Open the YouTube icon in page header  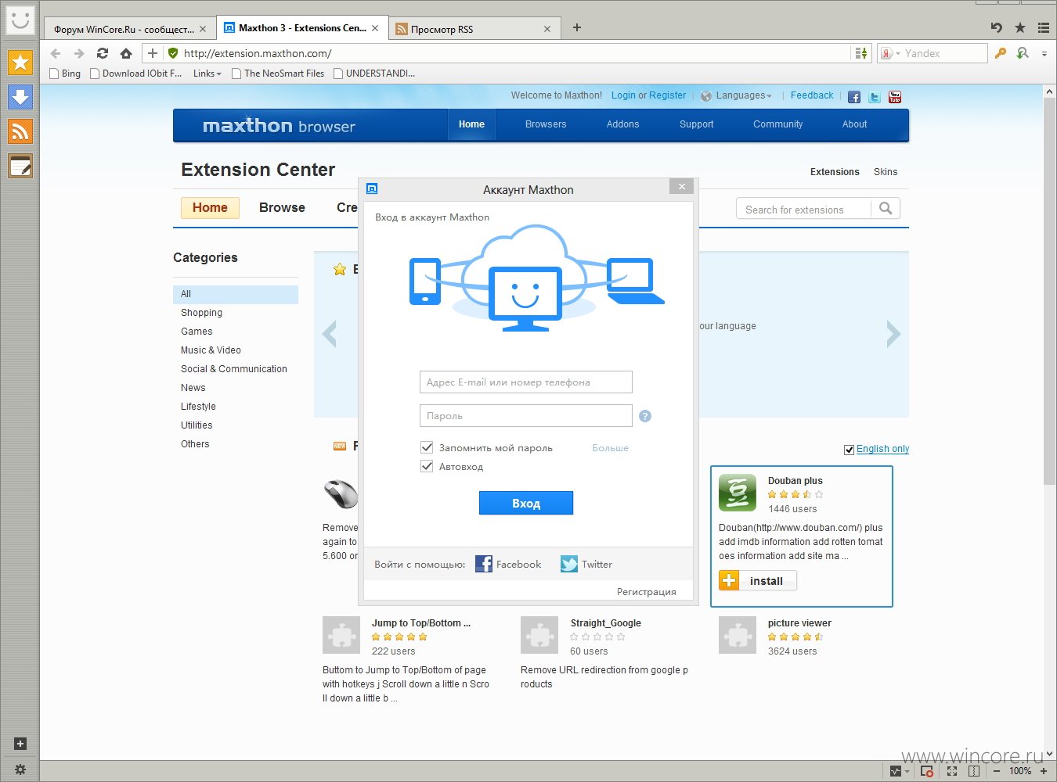pos(895,97)
